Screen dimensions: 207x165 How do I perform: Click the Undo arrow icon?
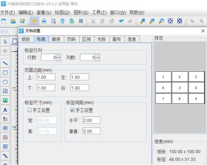121,21
